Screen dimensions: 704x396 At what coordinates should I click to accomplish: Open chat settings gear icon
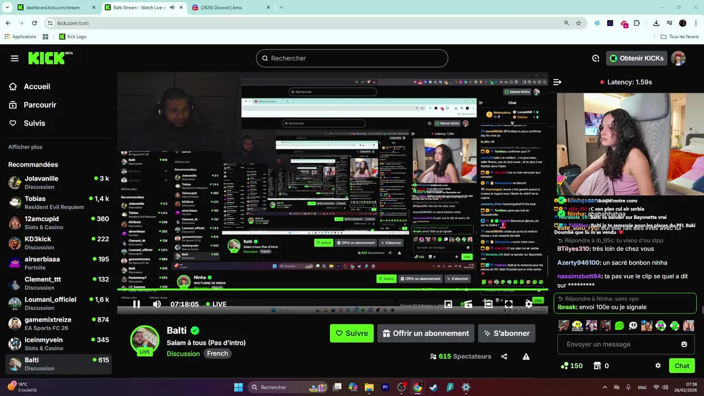point(658,366)
